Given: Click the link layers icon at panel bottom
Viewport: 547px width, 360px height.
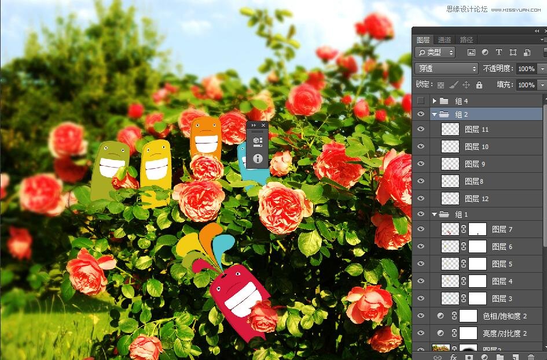Looking at the screenshot, I should pyautogui.click(x=437, y=357).
